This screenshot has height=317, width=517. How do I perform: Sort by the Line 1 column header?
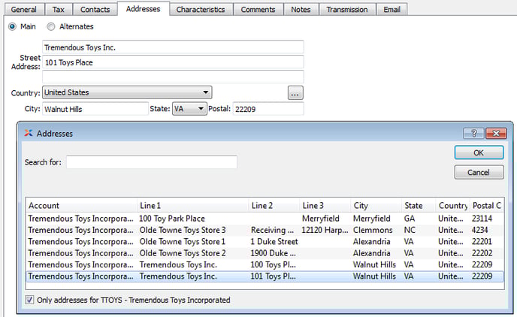click(x=192, y=205)
